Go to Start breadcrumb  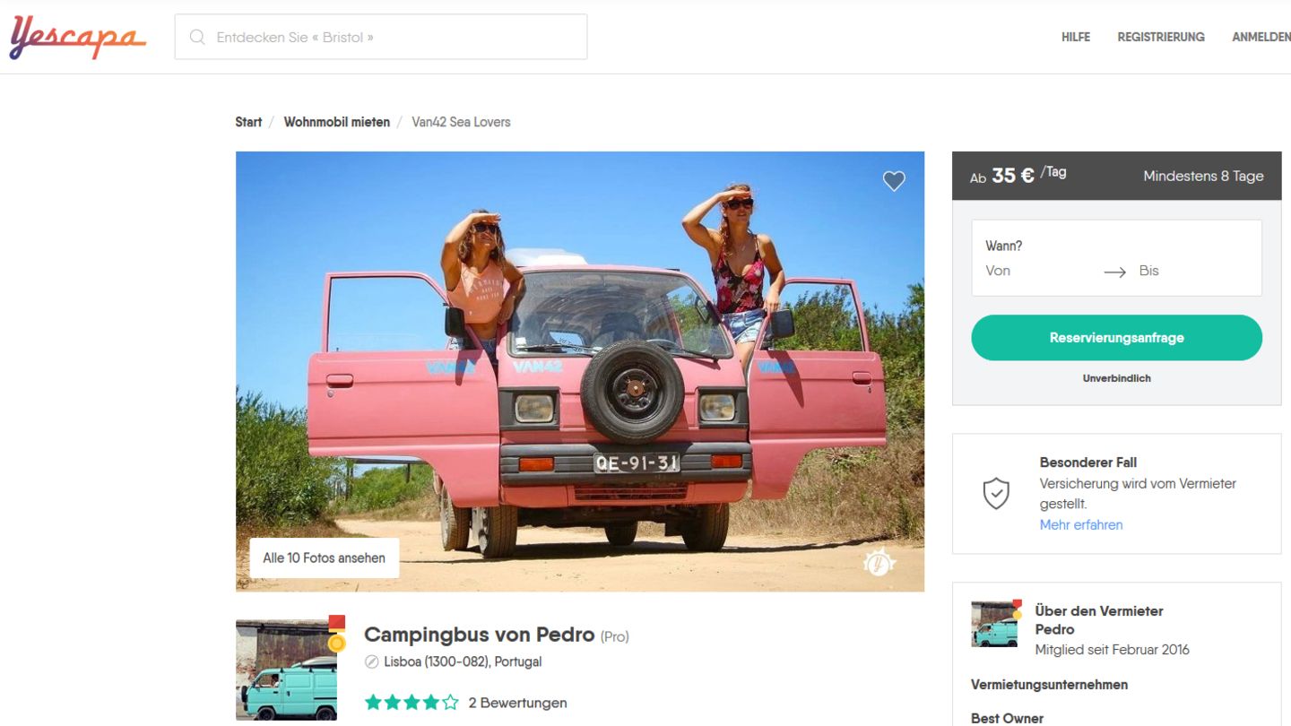pyautogui.click(x=248, y=122)
